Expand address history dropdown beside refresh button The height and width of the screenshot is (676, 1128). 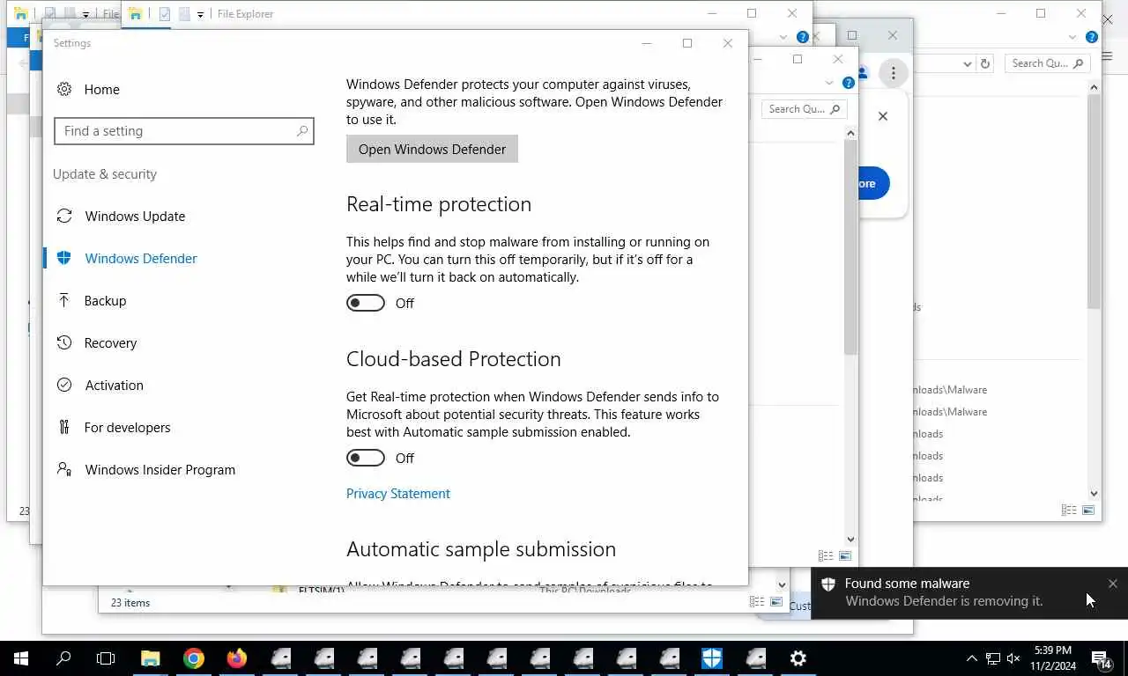click(x=967, y=63)
